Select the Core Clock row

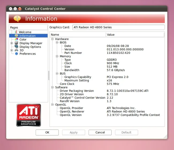(67, 84)
